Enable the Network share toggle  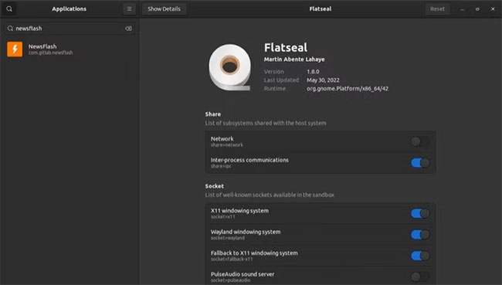tap(420, 141)
